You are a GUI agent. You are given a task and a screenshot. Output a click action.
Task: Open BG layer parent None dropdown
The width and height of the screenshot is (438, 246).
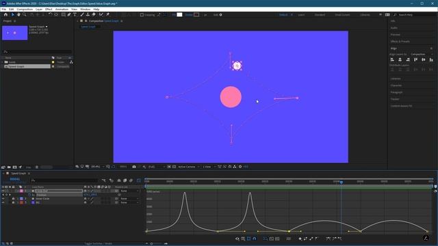pyautogui.click(x=129, y=202)
